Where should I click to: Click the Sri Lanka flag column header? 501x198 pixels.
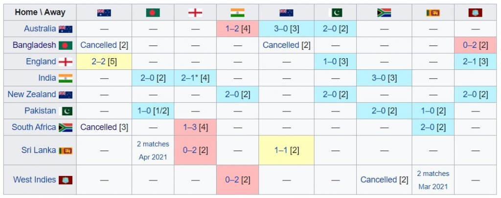click(x=433, y=13)
